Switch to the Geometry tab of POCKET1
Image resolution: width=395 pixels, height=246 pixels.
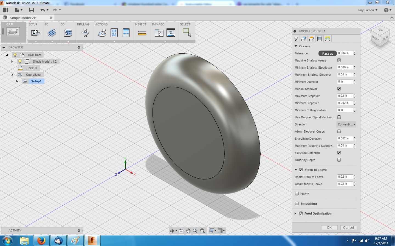[304, 39]
